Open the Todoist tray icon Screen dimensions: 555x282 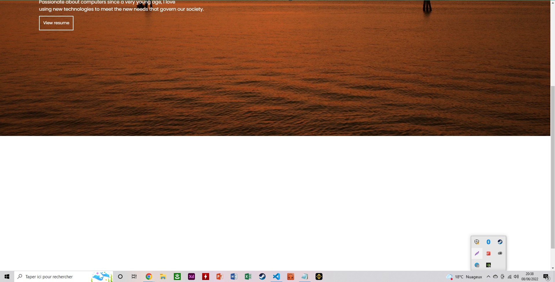(x=488, y=253)
